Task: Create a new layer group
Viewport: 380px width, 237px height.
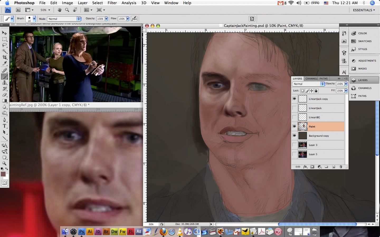Action: (326, 167)
